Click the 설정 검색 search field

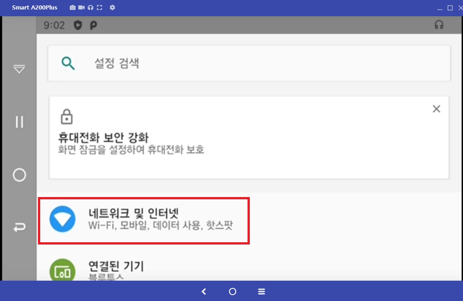pos(249,63)
